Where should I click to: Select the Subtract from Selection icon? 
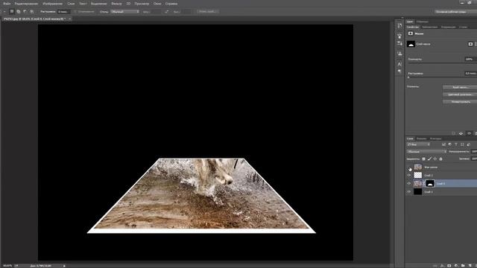(25, 12)
